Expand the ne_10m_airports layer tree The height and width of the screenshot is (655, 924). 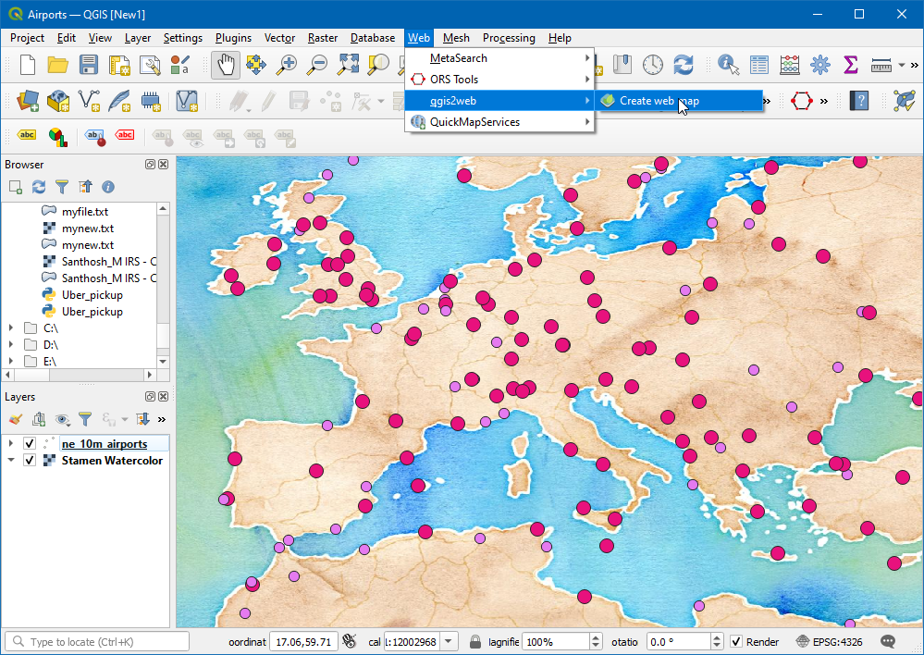coord(11,444)
